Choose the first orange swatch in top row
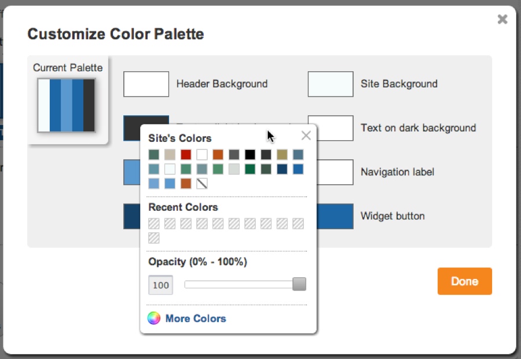The image size is (521, 359). coord(218,155)
